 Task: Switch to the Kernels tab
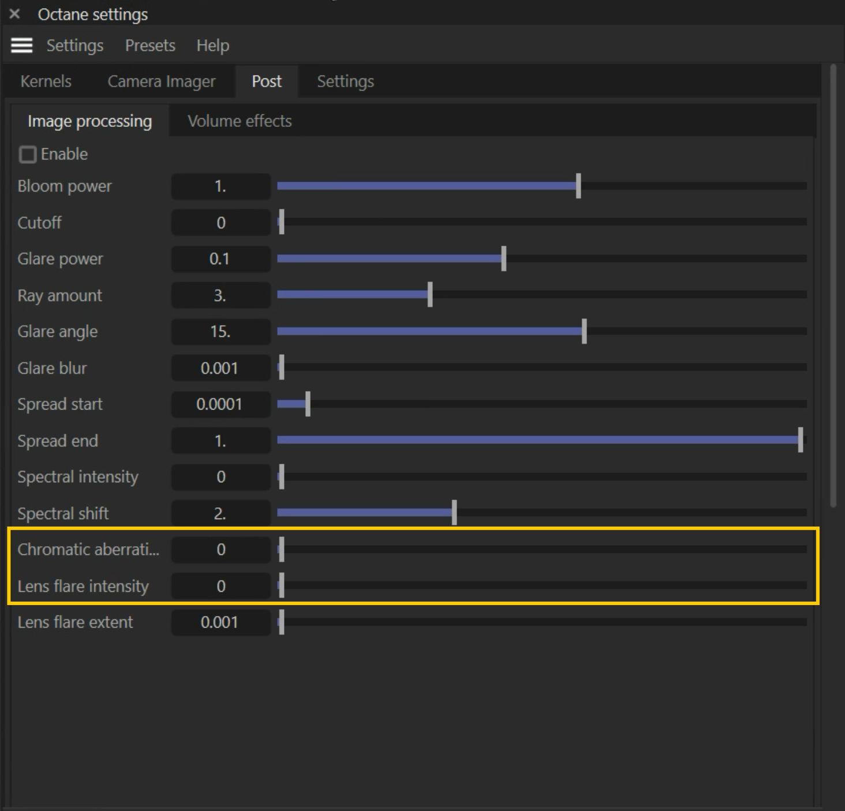(x=46, y=81)
